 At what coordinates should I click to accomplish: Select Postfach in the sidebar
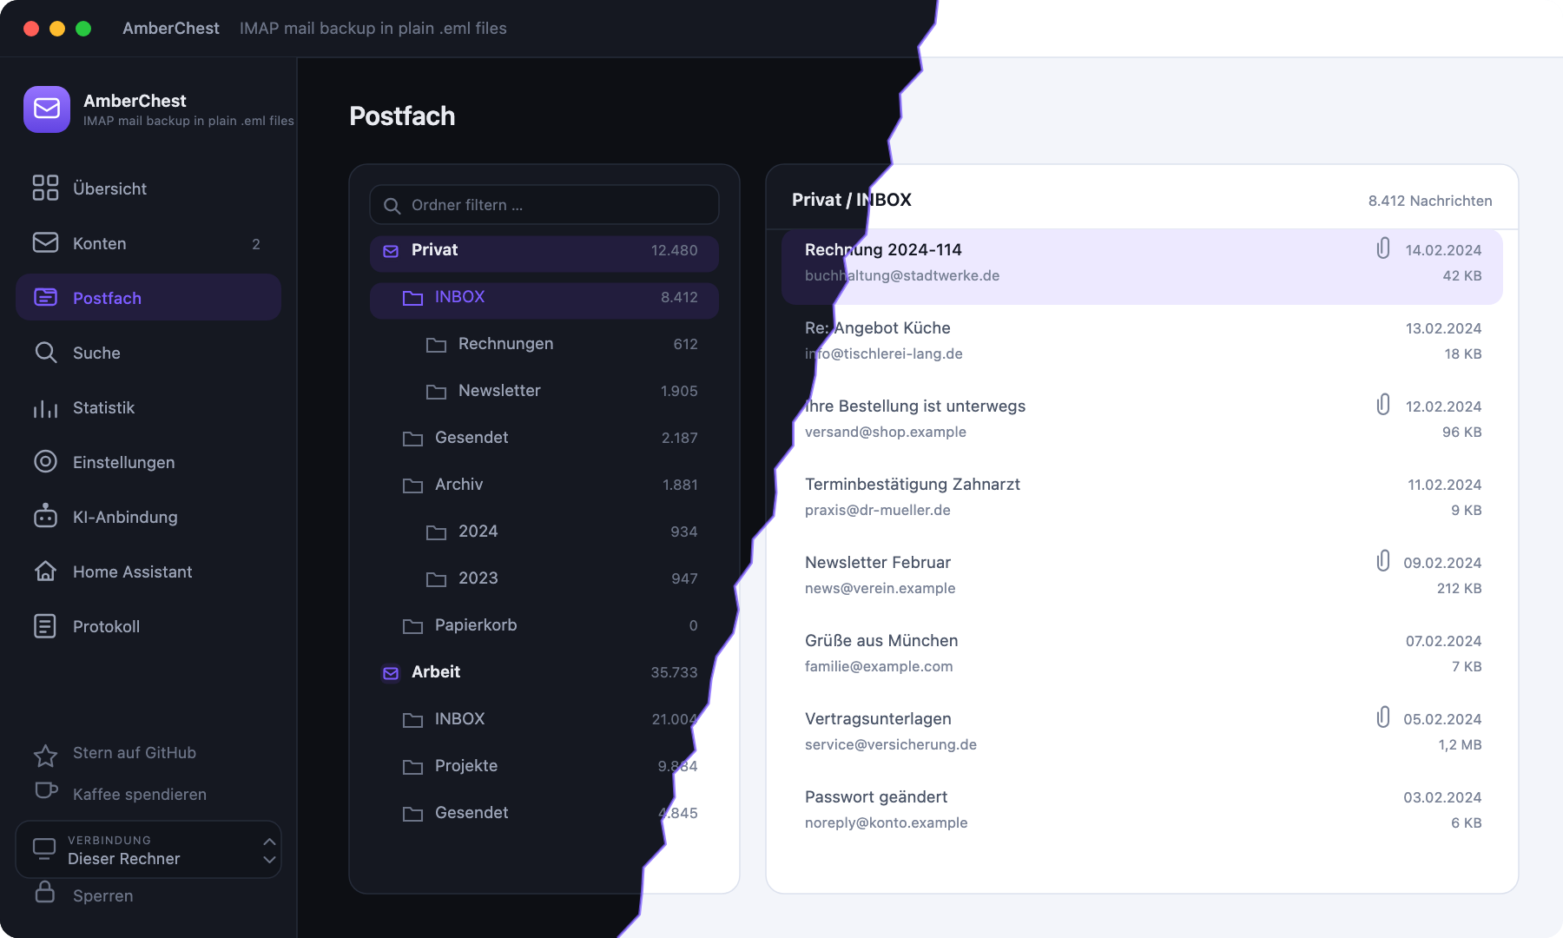[x=148, y=298]
